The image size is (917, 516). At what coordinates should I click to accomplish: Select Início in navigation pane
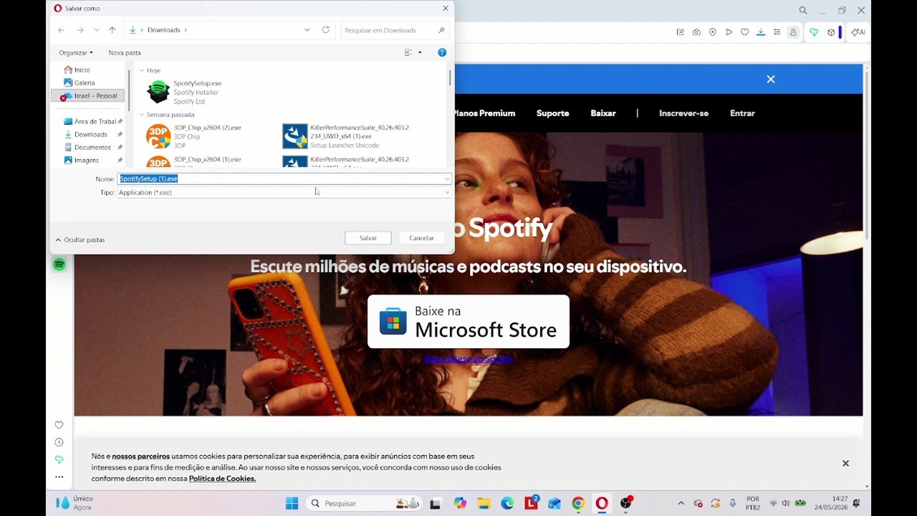[77, 70]
